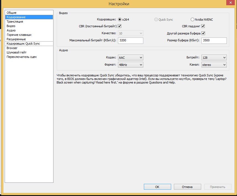Go to the Видео settings section
Screen dimensions: 237x196
(11, 26)
